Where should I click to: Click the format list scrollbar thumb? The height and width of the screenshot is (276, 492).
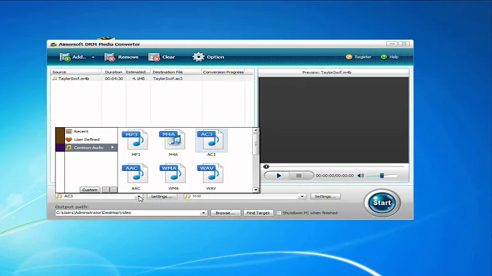click(256, 144)
